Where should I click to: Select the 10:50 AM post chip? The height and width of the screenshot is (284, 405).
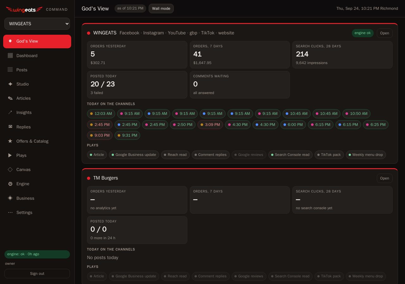(x=356, y=114)
